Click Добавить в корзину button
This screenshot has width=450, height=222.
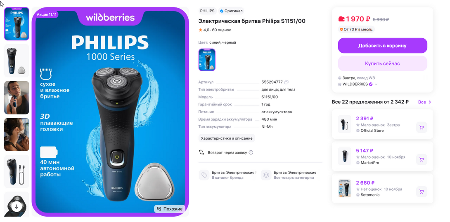(x=382, y=46)
